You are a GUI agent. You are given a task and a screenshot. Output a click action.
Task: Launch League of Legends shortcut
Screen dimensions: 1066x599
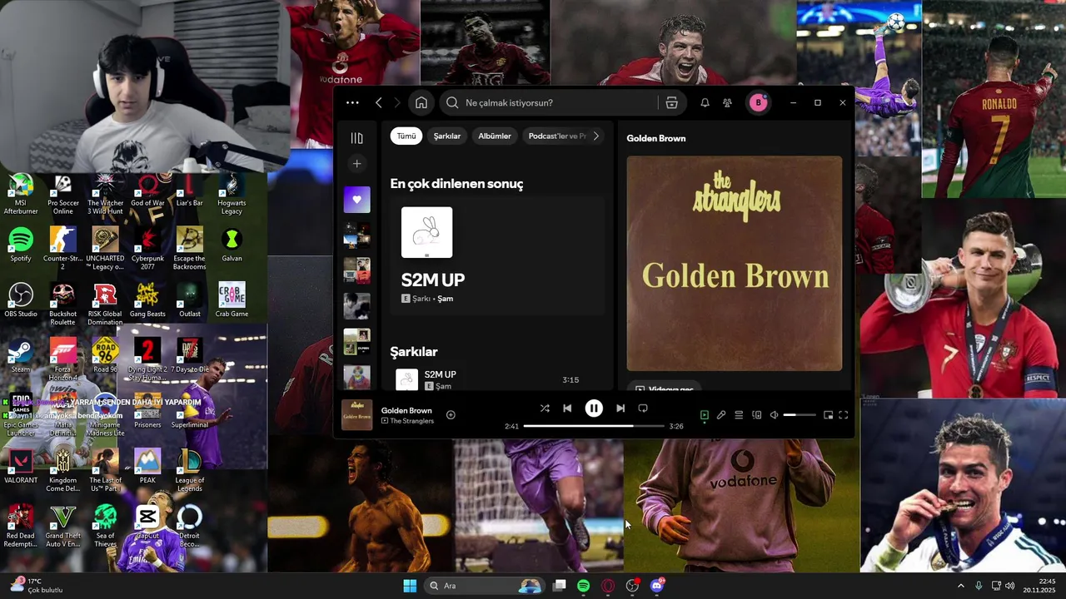189,470
